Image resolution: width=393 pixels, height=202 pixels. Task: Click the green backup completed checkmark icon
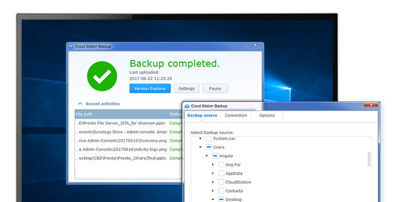point(102,76)
